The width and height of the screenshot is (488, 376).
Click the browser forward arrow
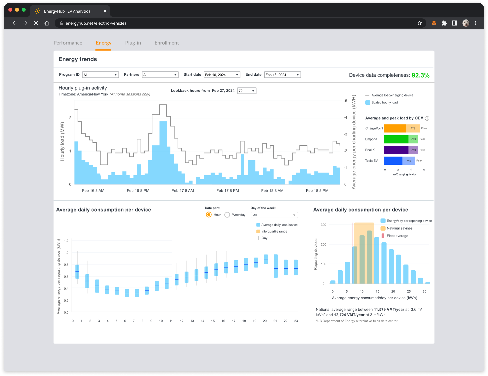tap(25, 23)
